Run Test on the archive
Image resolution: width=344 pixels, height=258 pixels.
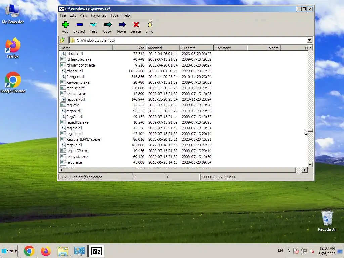[93, 27]
